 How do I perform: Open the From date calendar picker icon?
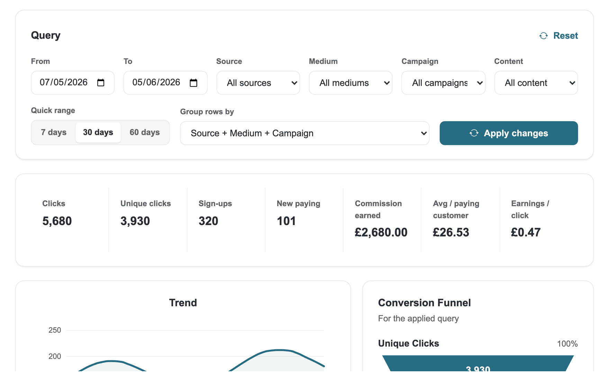(x=101, y=83)
